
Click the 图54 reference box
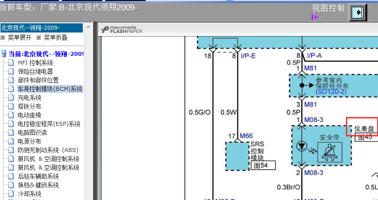263,166
